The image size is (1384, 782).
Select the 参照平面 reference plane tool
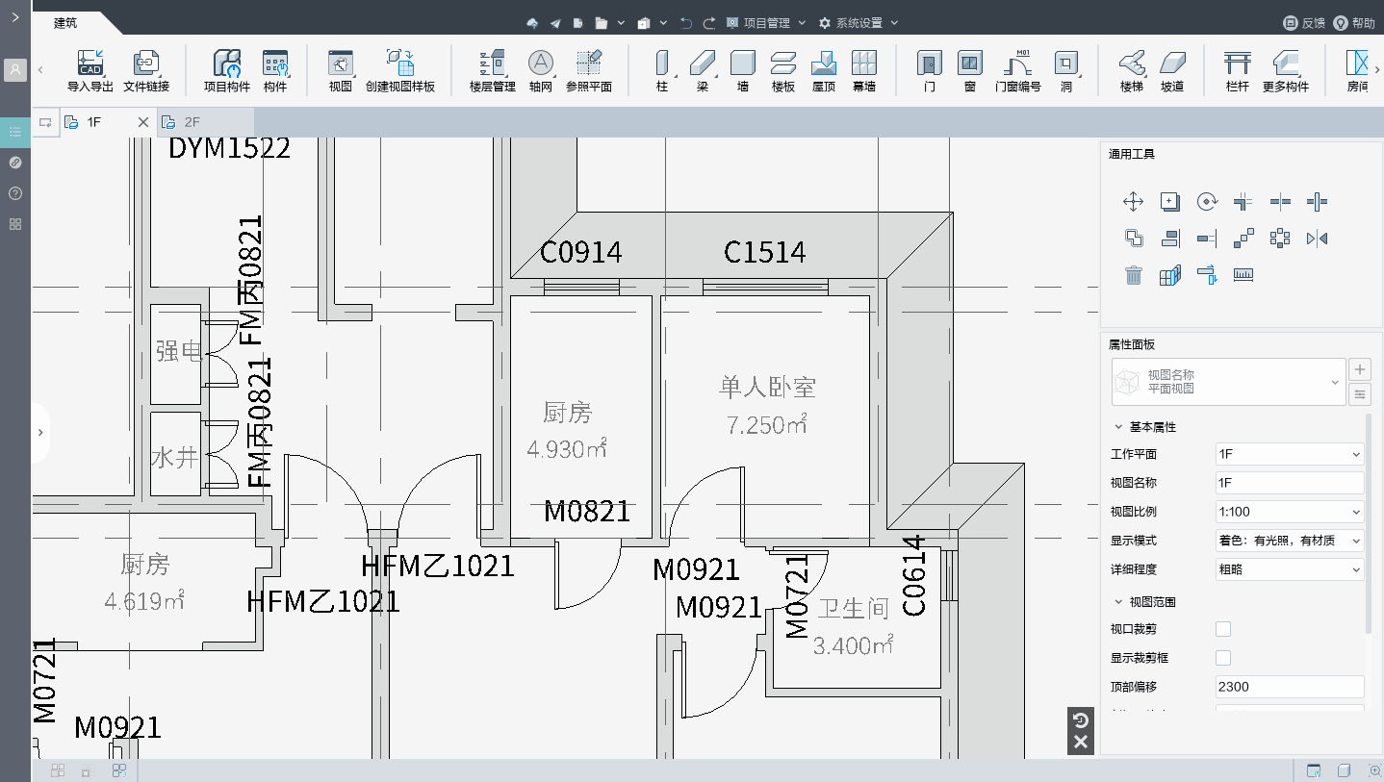[589, 71]
